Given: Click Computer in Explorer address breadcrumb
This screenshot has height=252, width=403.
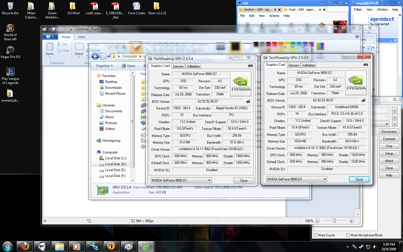Looking at the screenshot, I should [x=130, y=56].
